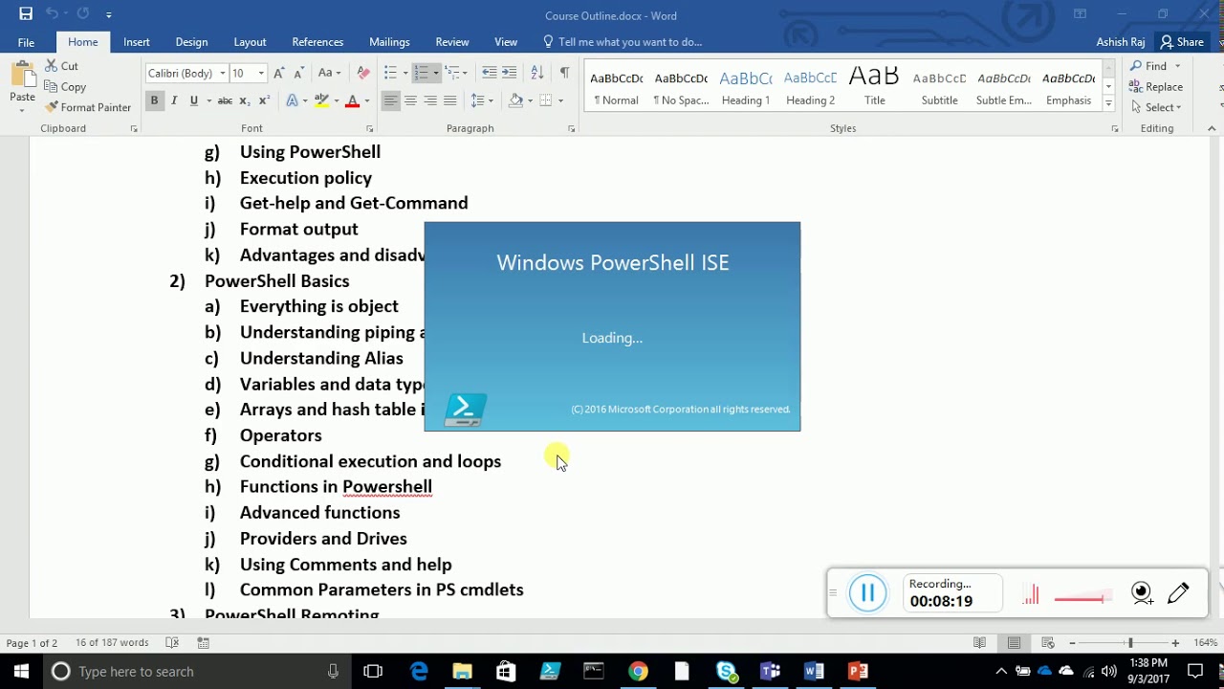Click the Ashish Raj account name
The width and height of the screenshot is (1224, 689).
tap(1121, 42)
